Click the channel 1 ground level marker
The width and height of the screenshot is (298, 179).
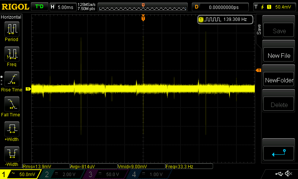(x=28, y=89)
